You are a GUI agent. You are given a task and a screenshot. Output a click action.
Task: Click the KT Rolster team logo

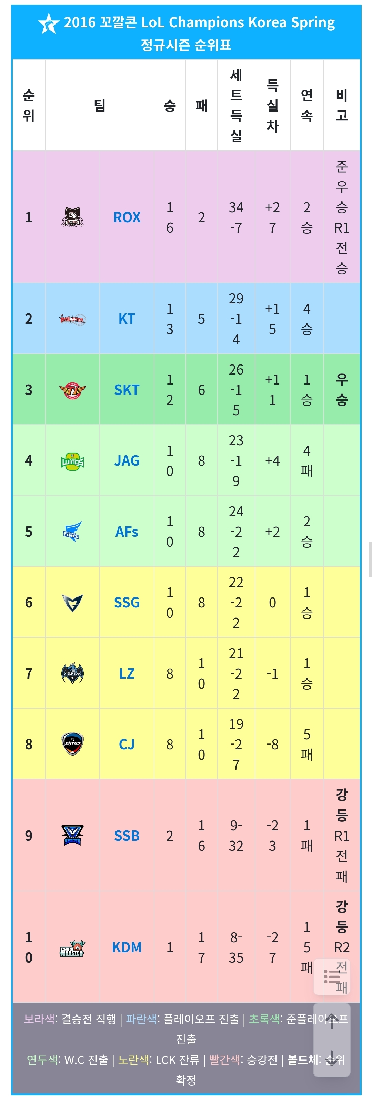(x=72, y=319)
